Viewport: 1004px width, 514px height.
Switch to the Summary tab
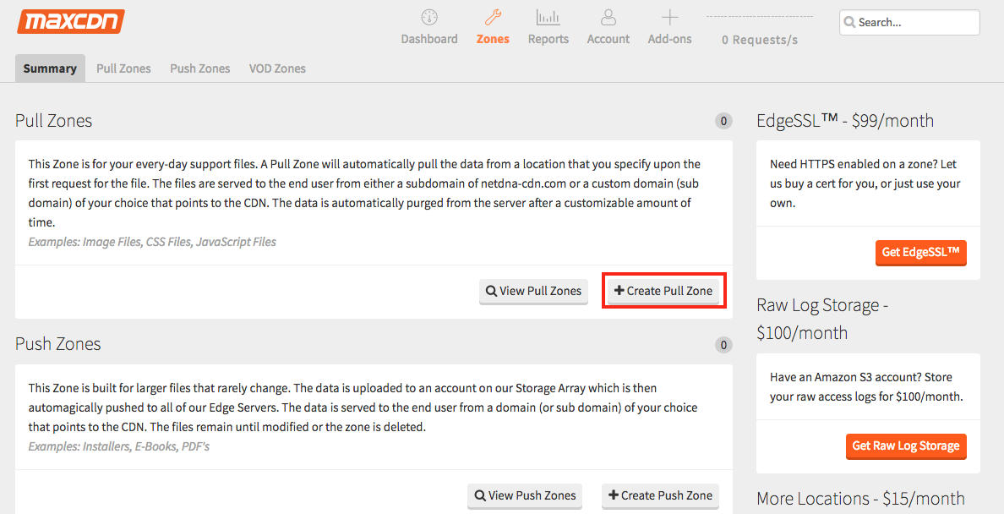coord(50,68)
